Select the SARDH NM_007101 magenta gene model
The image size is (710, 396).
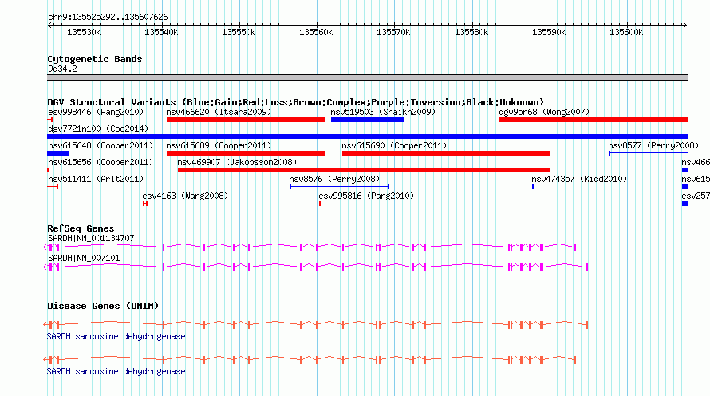click(315, 267)
